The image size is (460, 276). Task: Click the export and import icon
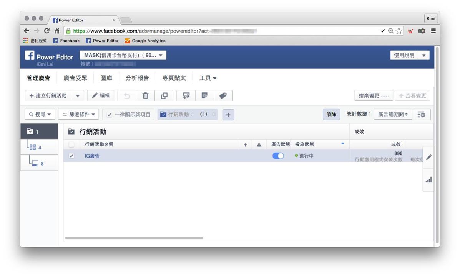tap(186, 96)
